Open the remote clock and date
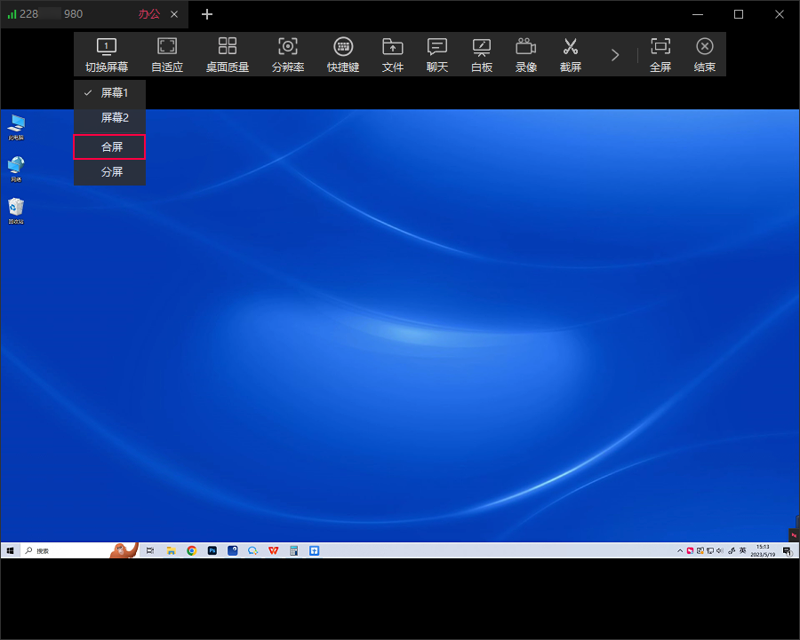 click(763, 551)
